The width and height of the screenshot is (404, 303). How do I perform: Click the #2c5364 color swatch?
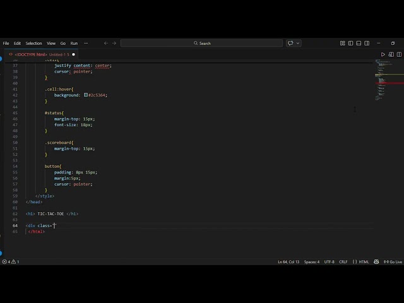86,95
